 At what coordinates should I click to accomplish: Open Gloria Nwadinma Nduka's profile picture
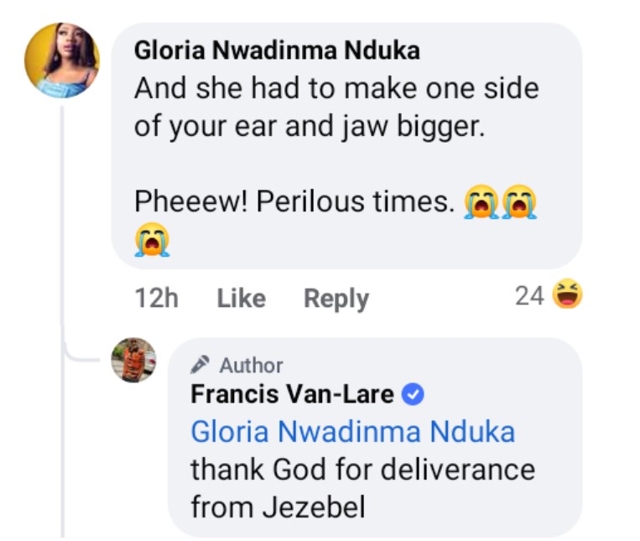pyautogui.click(x=62, y=60)
